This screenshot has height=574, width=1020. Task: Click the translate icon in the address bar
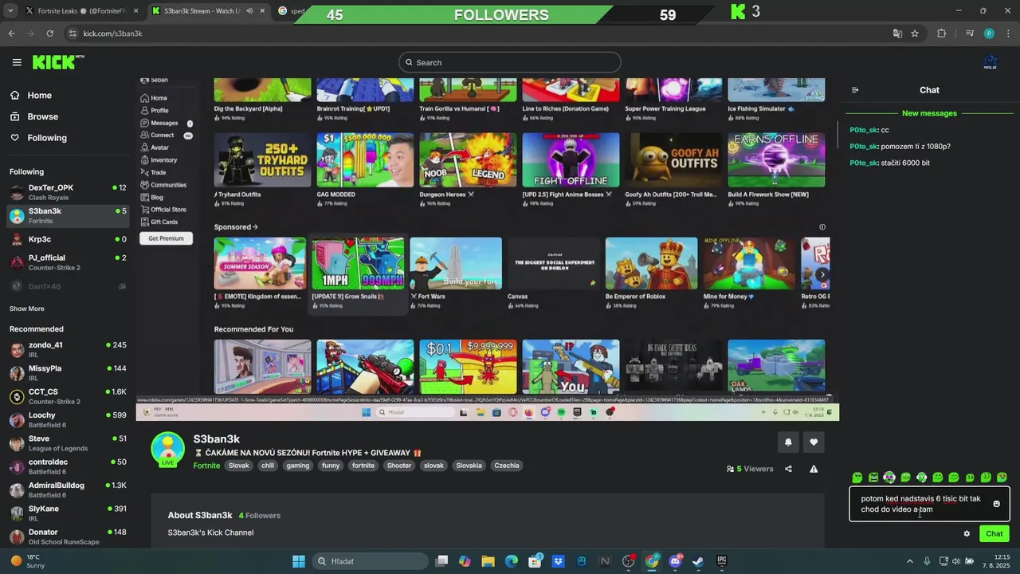pos(897,33)
